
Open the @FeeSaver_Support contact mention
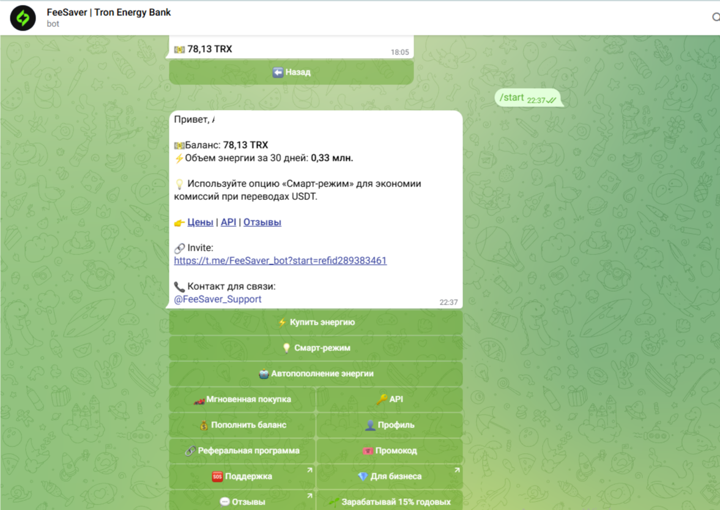tap(218, 299)
